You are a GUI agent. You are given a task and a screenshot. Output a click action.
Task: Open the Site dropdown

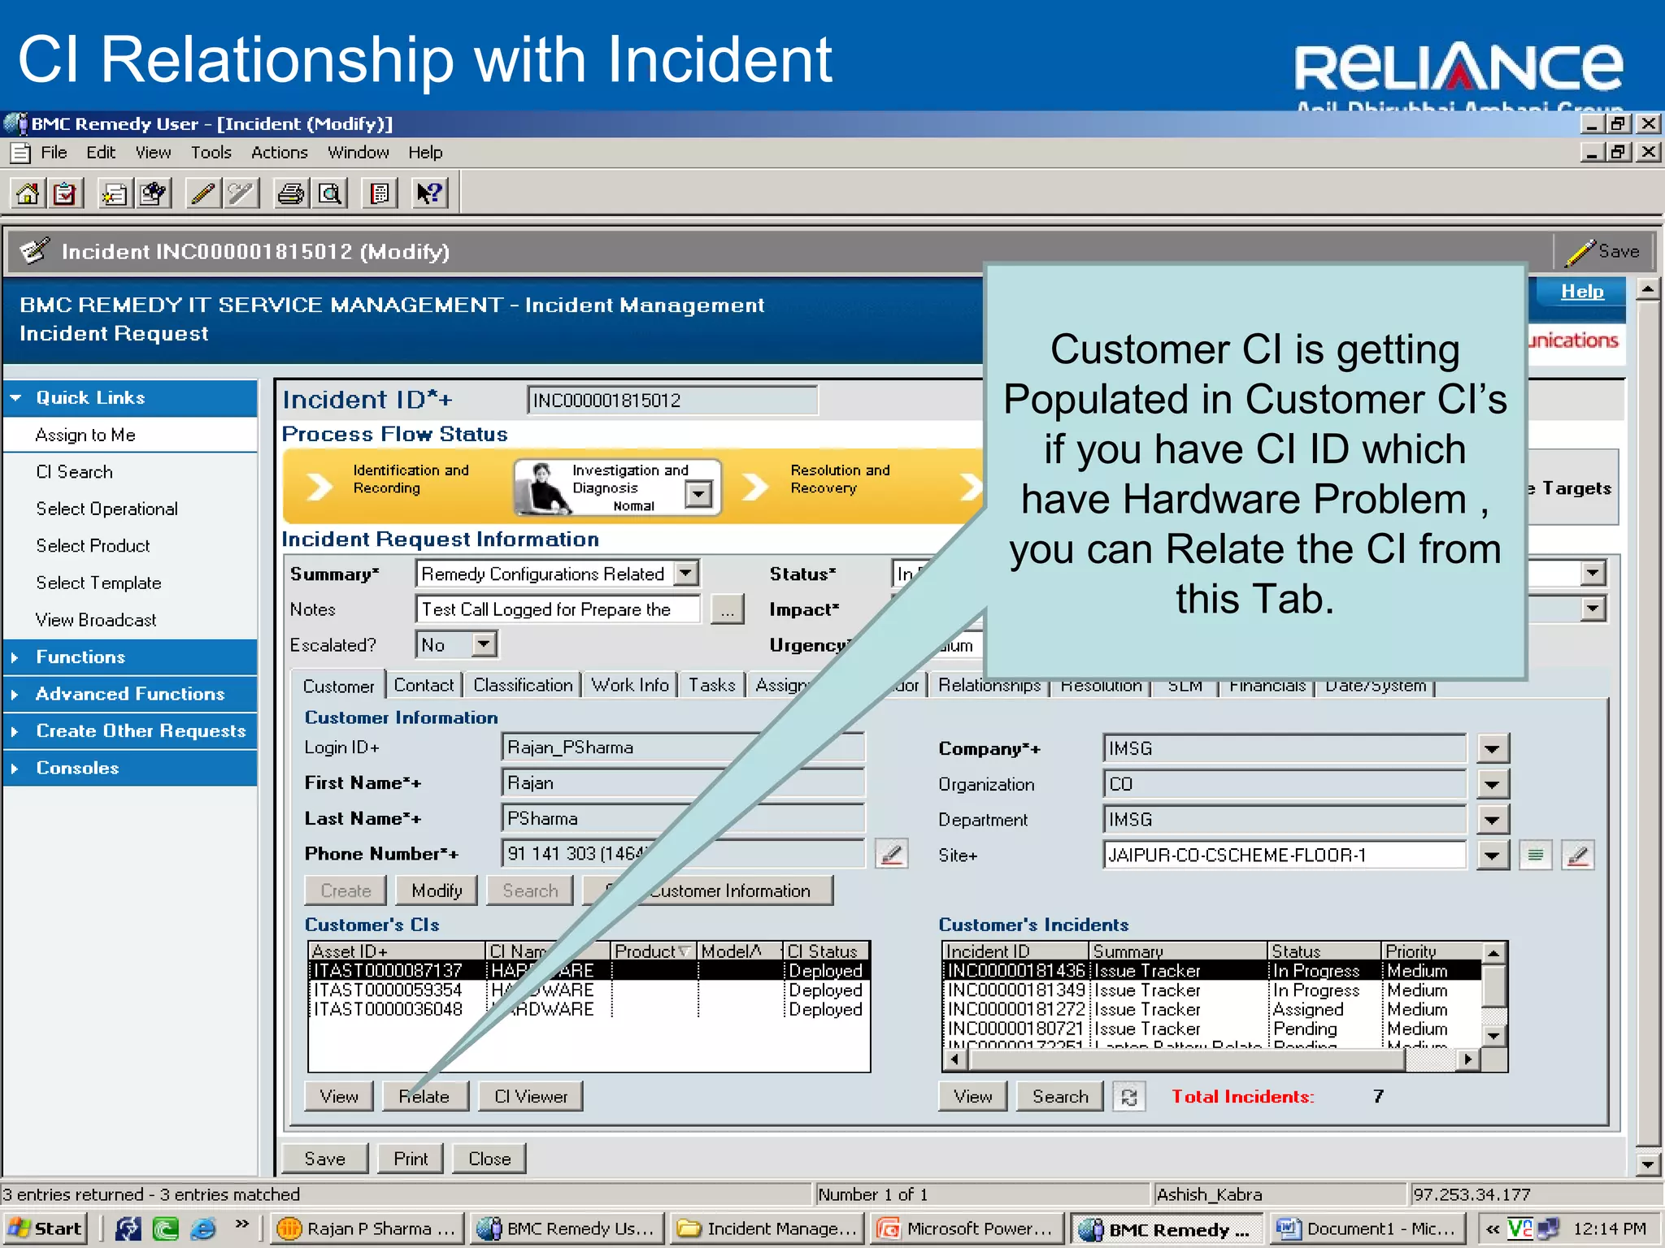pyautogui.click(x=1492, y=856)
